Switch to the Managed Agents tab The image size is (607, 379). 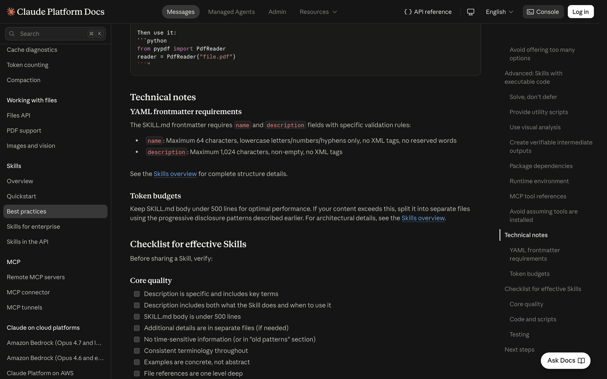click(x=231, y=12)
